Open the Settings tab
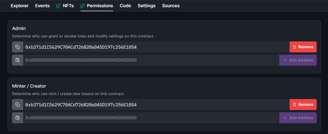This screenshot has height=134, width=328. pyautogui.click(x=146, y=6)
